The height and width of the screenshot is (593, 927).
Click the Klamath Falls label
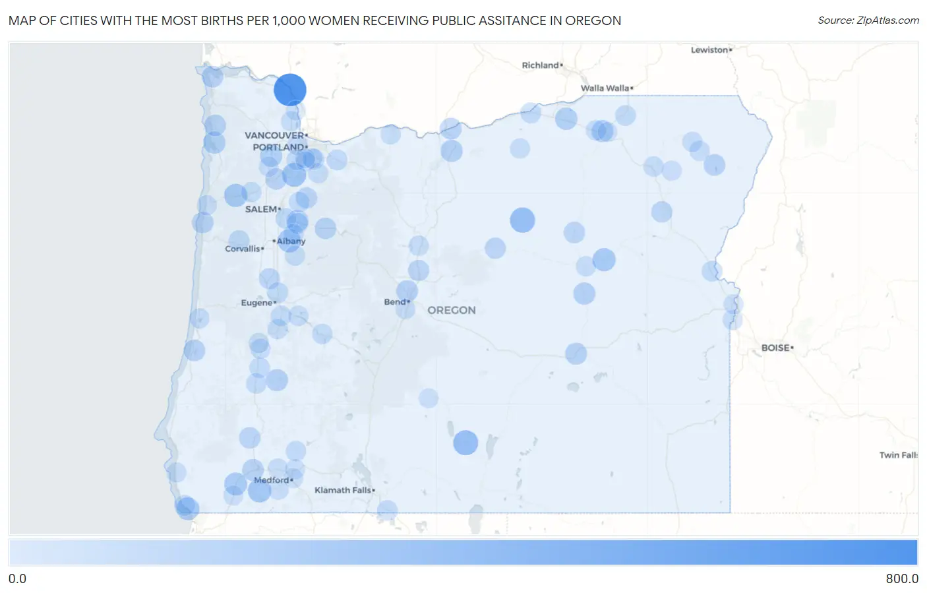[x=343, y=490]
